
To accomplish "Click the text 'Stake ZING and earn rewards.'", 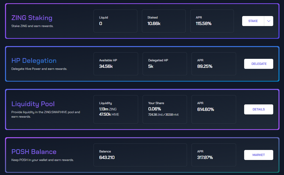I will pos(32,26).
